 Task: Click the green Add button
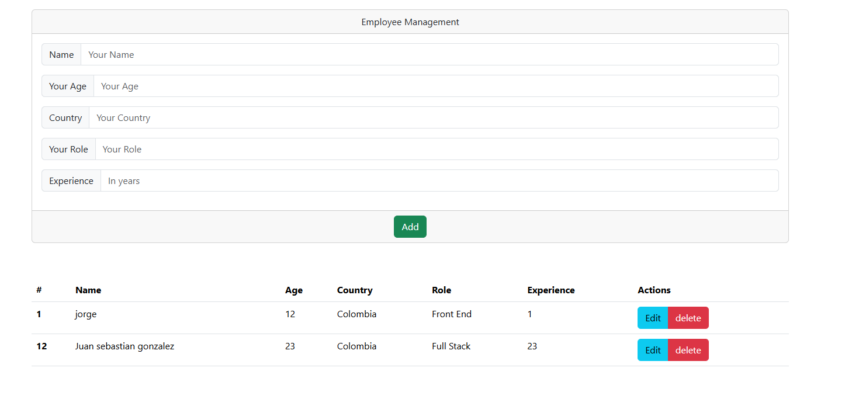point(410,227)
